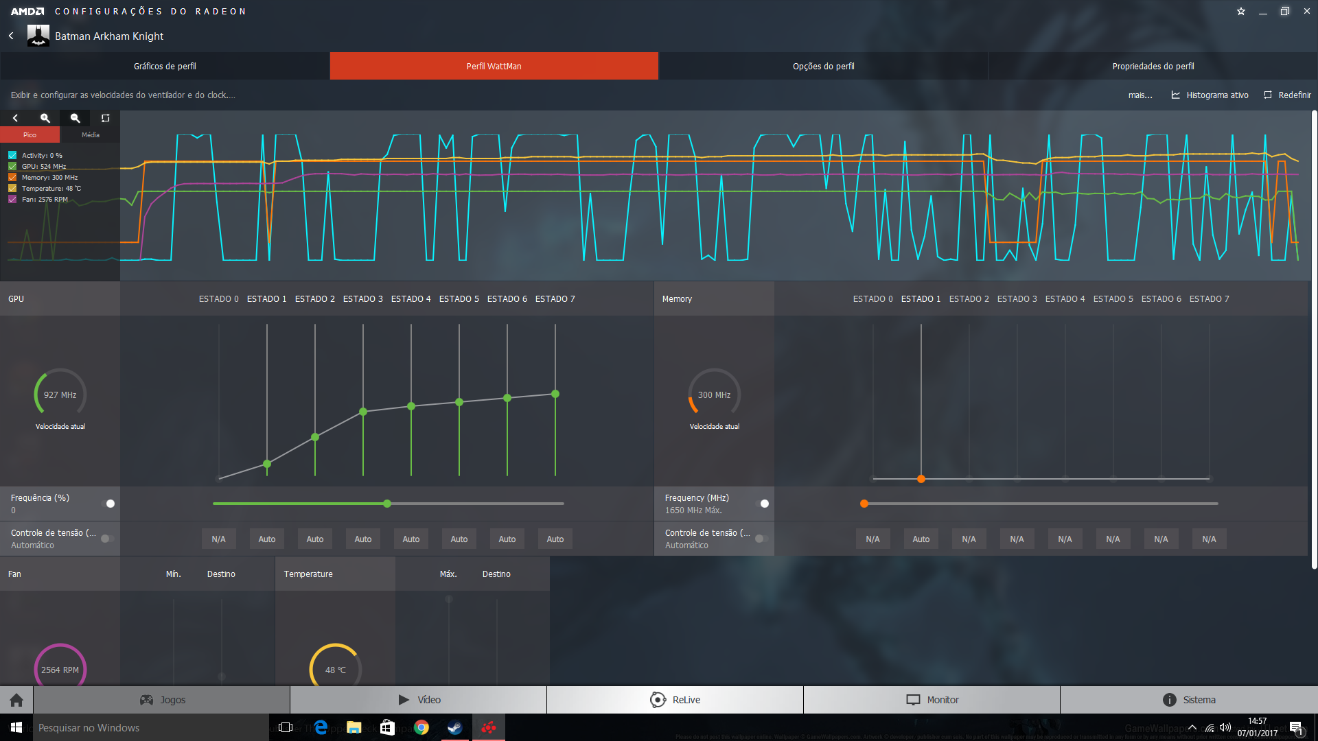
Task: Toggle the GPU Frequência (%) switch
Action: click(x=108, y=504)
